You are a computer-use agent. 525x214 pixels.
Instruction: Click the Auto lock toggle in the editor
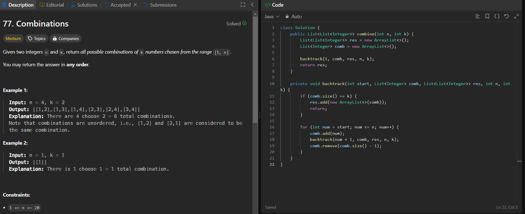[294, 16]
